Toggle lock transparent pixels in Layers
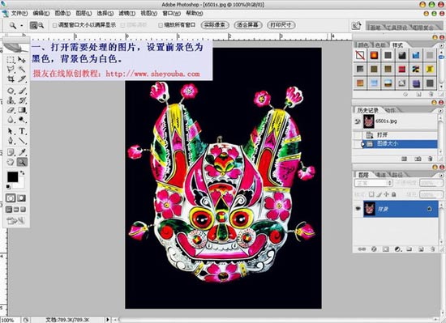446x323 pixels. click(x=371, y=194)
